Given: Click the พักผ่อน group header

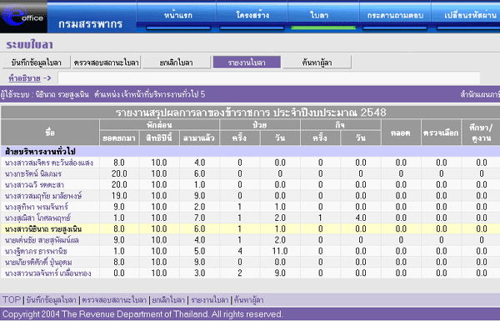Looking at the screenshot, I should [x=159, y=125].
